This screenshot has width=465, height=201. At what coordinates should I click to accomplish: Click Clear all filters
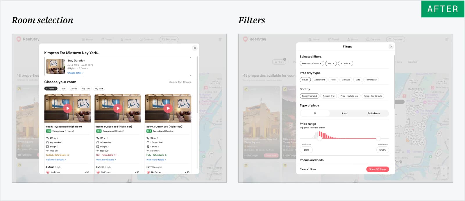(x=308, y=169)
